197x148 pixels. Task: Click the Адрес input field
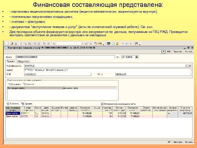(108, 70)
